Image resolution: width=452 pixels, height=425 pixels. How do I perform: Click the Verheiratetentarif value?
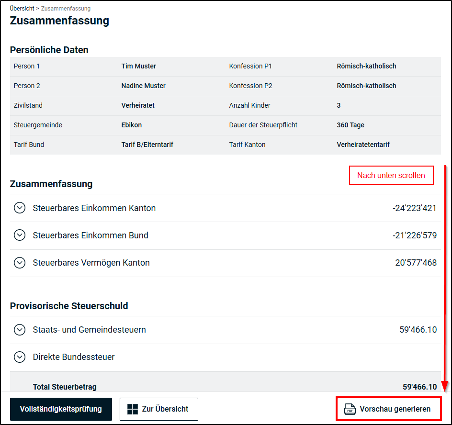pos(363,145)
